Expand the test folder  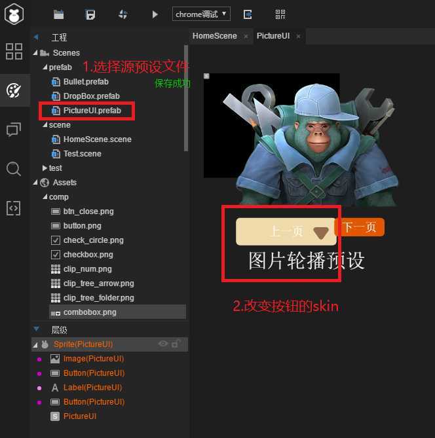pos(45,168)
